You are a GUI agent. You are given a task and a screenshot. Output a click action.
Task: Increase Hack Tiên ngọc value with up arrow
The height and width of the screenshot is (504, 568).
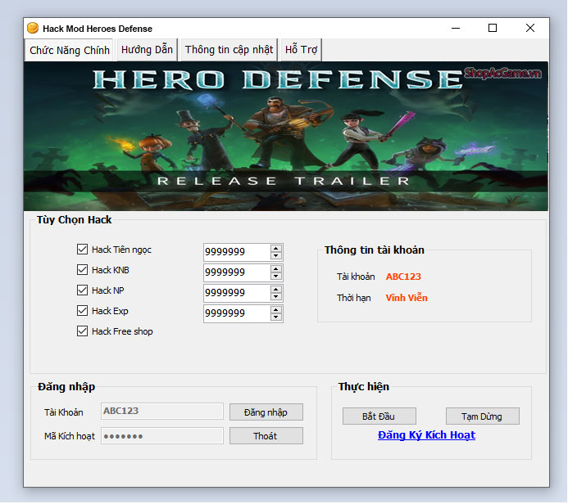276,249
